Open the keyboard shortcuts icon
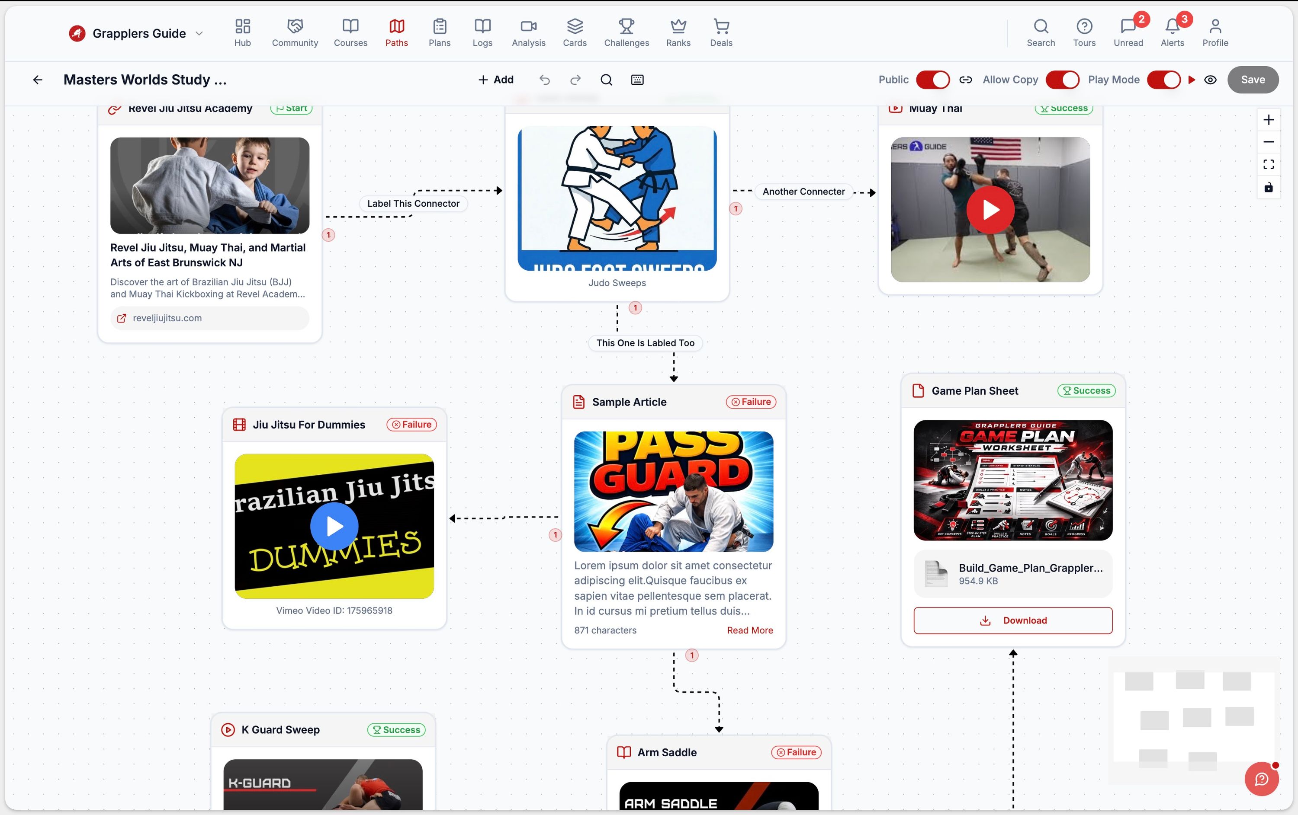This screenshot has height=815, width=1298. [637, 80]
